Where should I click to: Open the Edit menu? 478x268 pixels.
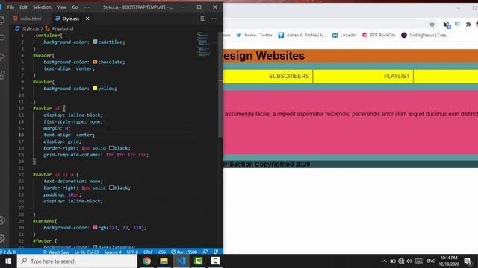pos(23,7)
